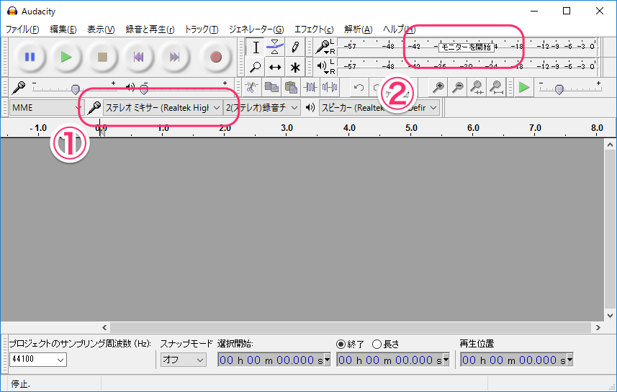Click the playback volume slider thumb
The width and height of the screenshot is (617, 392).
click(144, 90)
